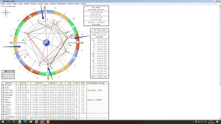The width and height of the screenshot is (221, 124).
Task: Click blue swatch in element balance grid
Action: (x=13, y=72)
